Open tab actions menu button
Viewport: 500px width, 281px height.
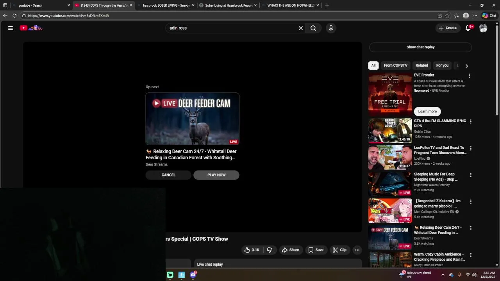(5, 5)
